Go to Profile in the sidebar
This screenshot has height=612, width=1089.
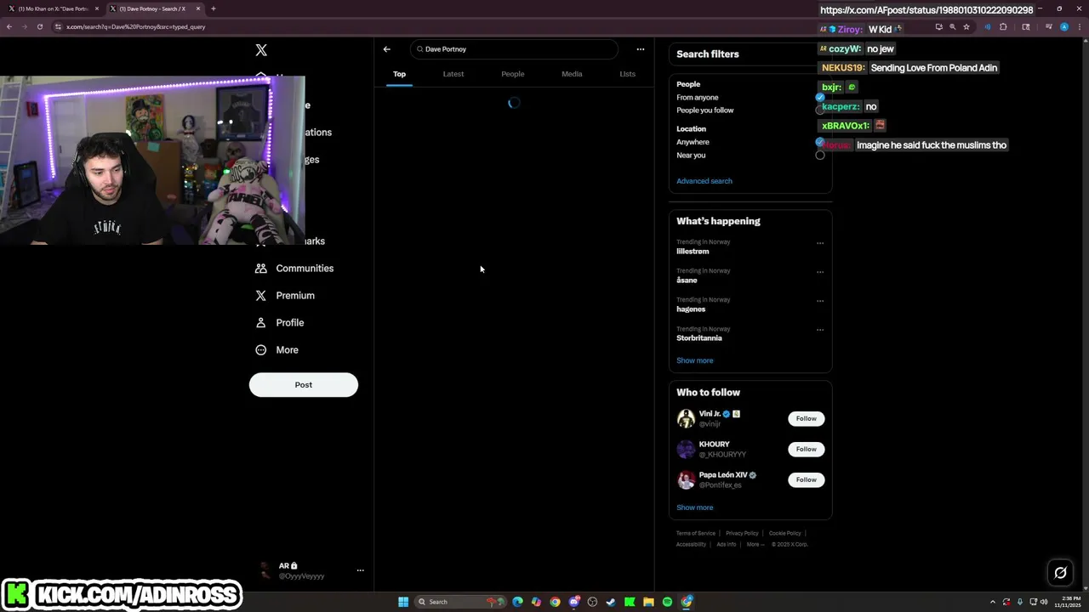point(280,322)
